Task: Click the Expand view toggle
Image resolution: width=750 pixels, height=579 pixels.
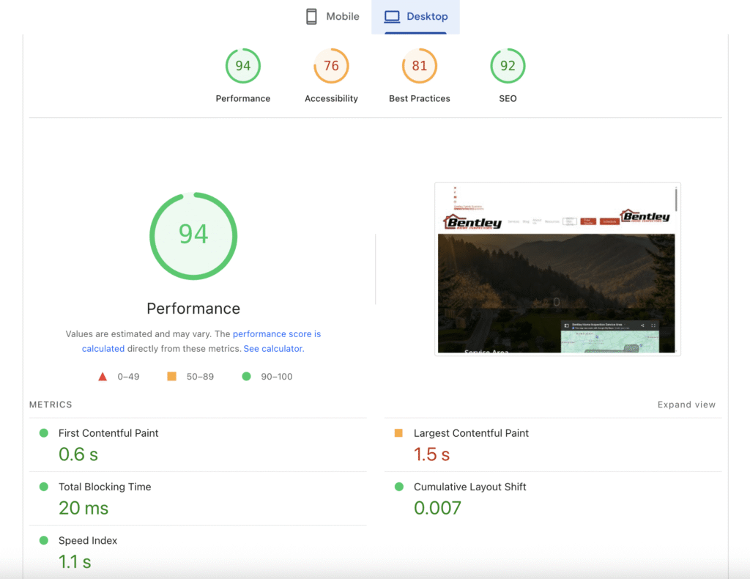Action: [686, 405]
